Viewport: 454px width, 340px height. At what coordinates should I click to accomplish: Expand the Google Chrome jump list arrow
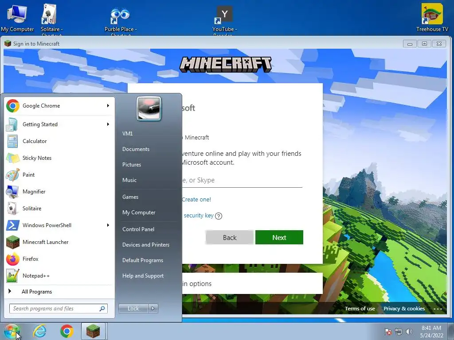pyautogui.click(x=108, y=106)
